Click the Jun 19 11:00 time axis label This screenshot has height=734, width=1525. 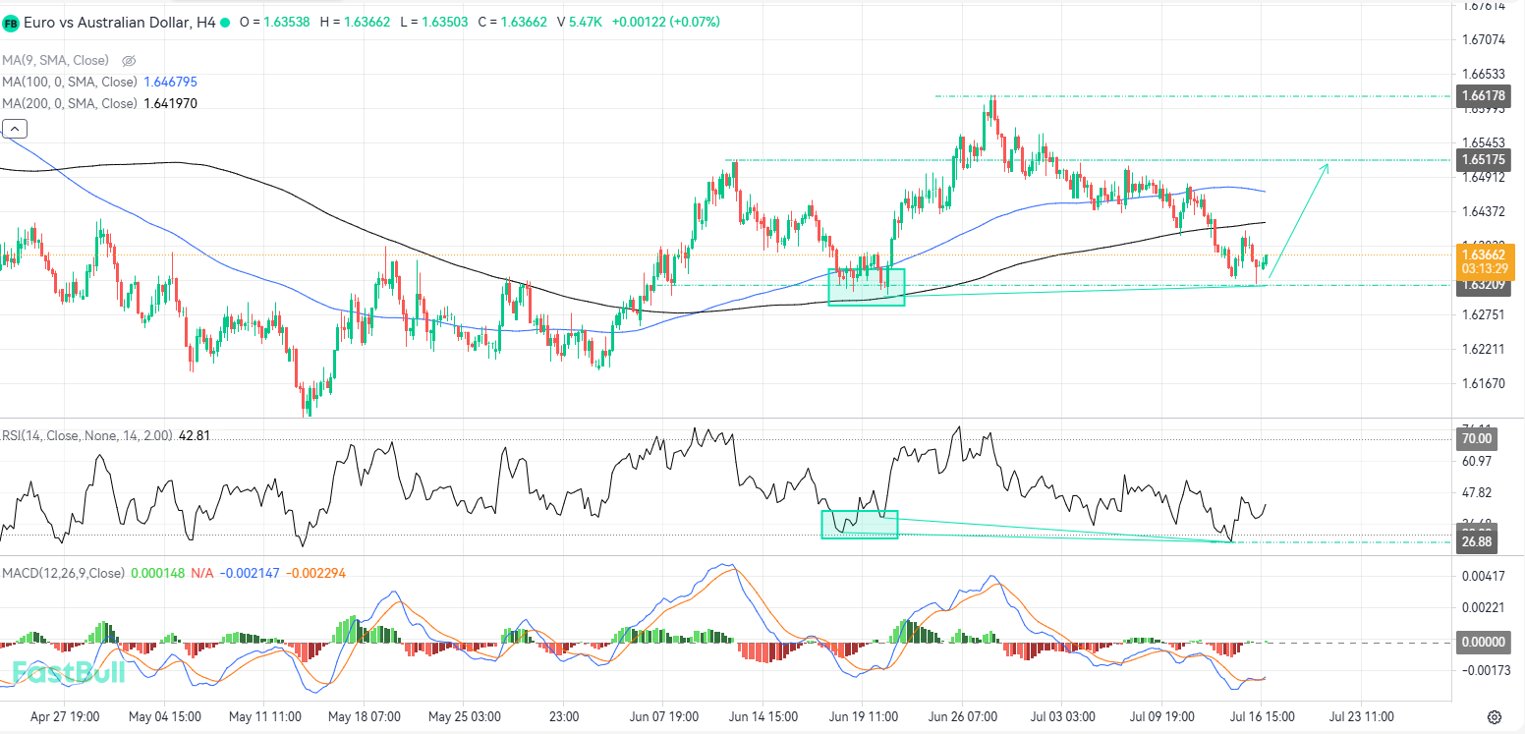[862, 716]
